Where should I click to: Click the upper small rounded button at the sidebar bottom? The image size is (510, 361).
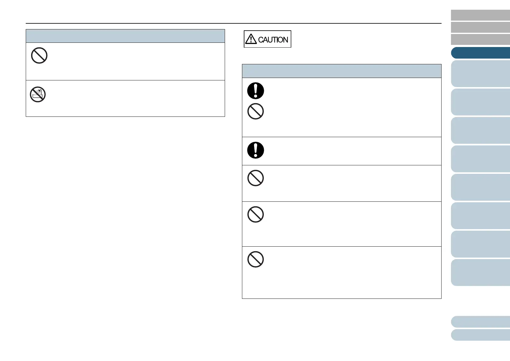480,322
